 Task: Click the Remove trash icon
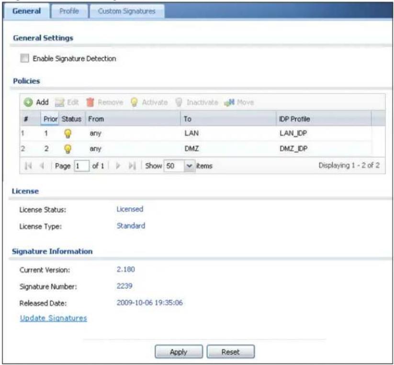(x=90, y=103)
